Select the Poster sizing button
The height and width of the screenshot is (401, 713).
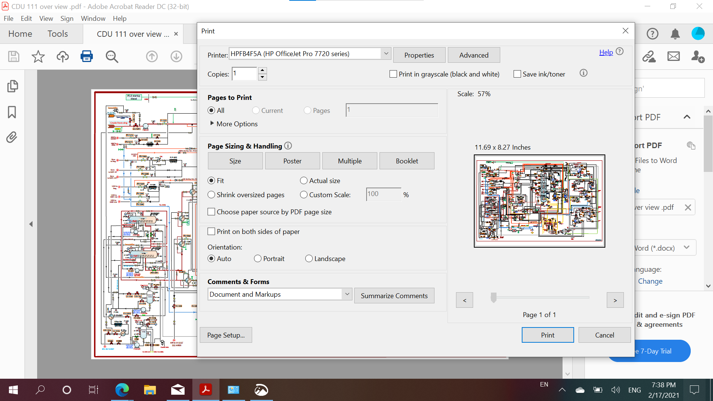click(x=293, y=161)
